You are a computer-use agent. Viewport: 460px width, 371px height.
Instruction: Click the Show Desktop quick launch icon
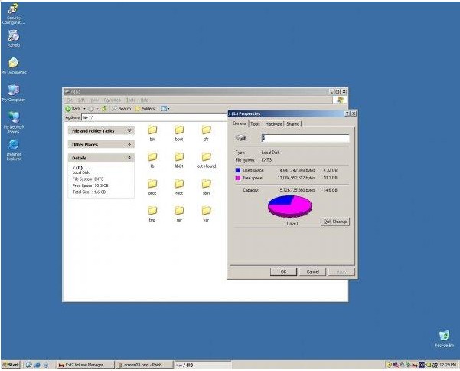point(29,365)
